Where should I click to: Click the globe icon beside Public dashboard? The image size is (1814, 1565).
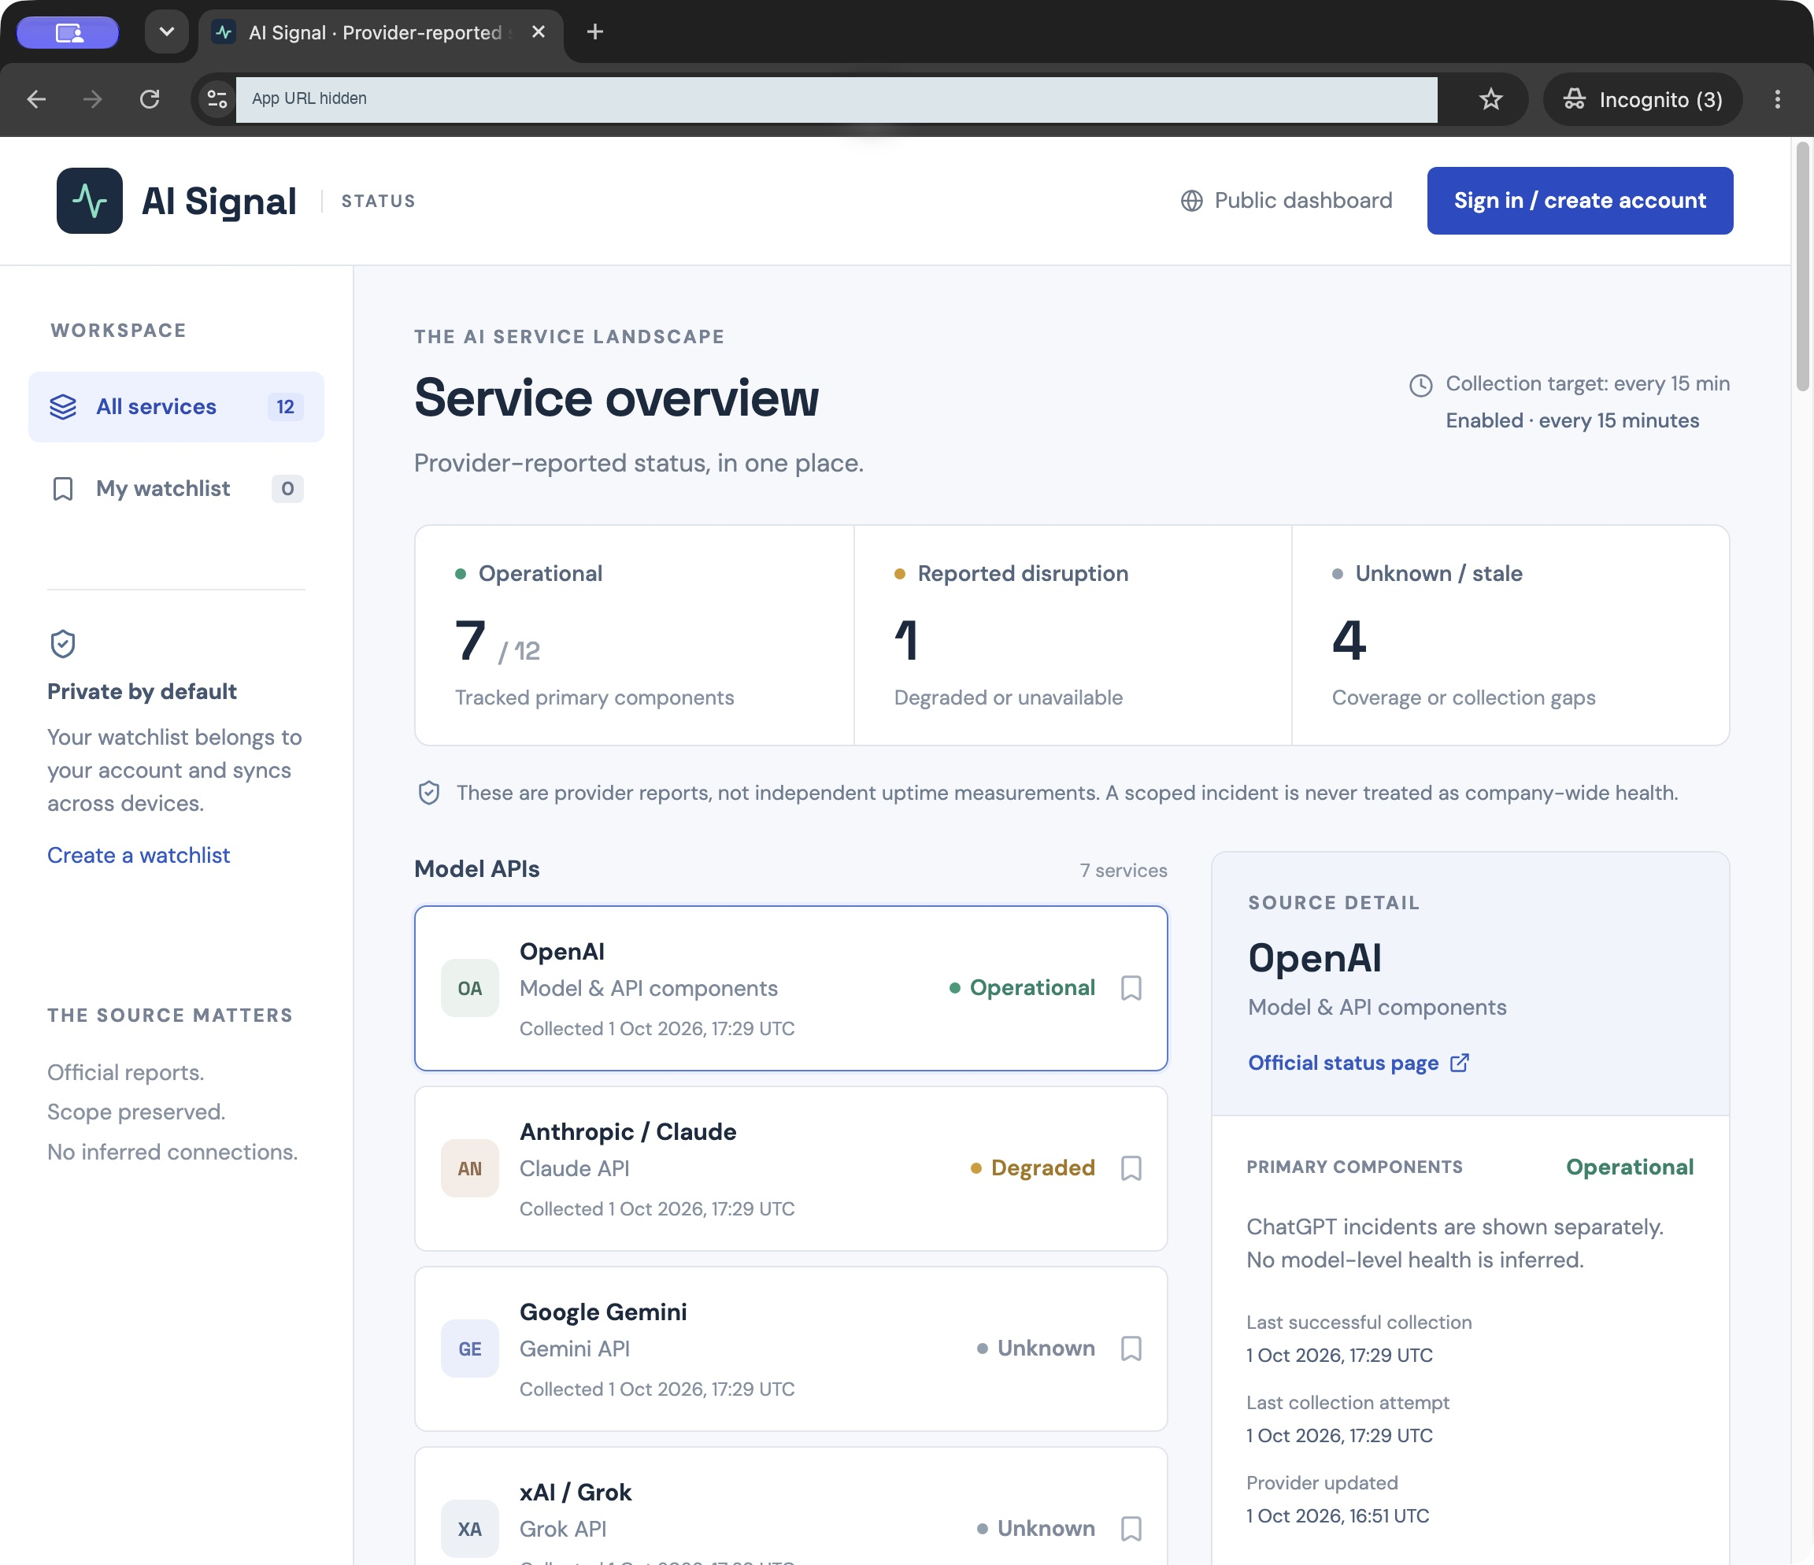(1191, 201)
